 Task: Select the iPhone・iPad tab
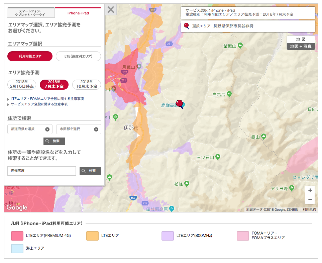[x=78, y=13]
